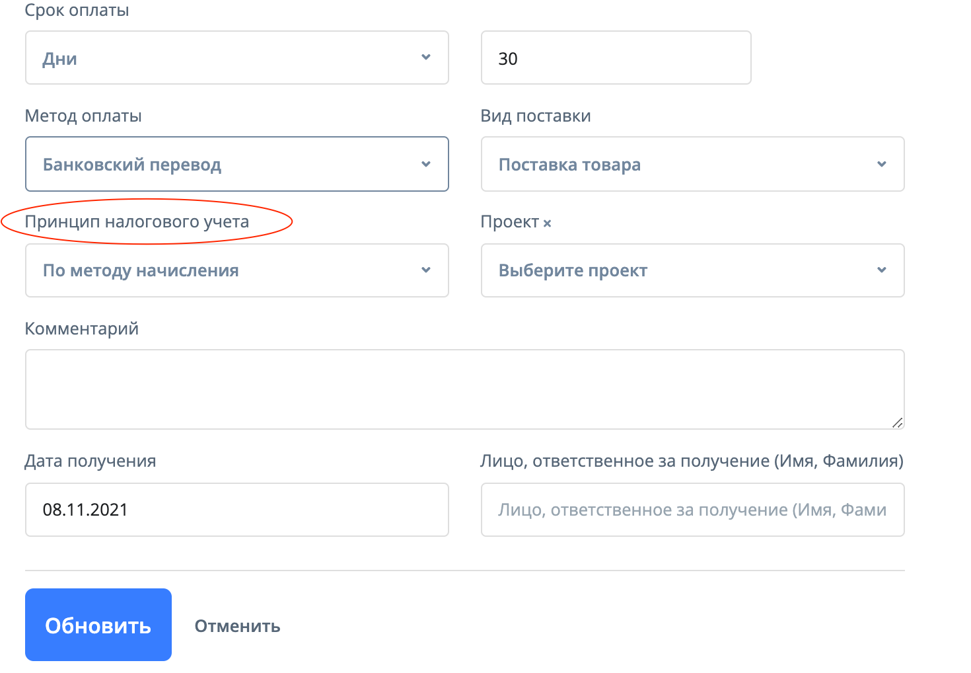Click the Принцип налогового учета label
This screenshot has width=971, height=673.
[x=137, y=221]
